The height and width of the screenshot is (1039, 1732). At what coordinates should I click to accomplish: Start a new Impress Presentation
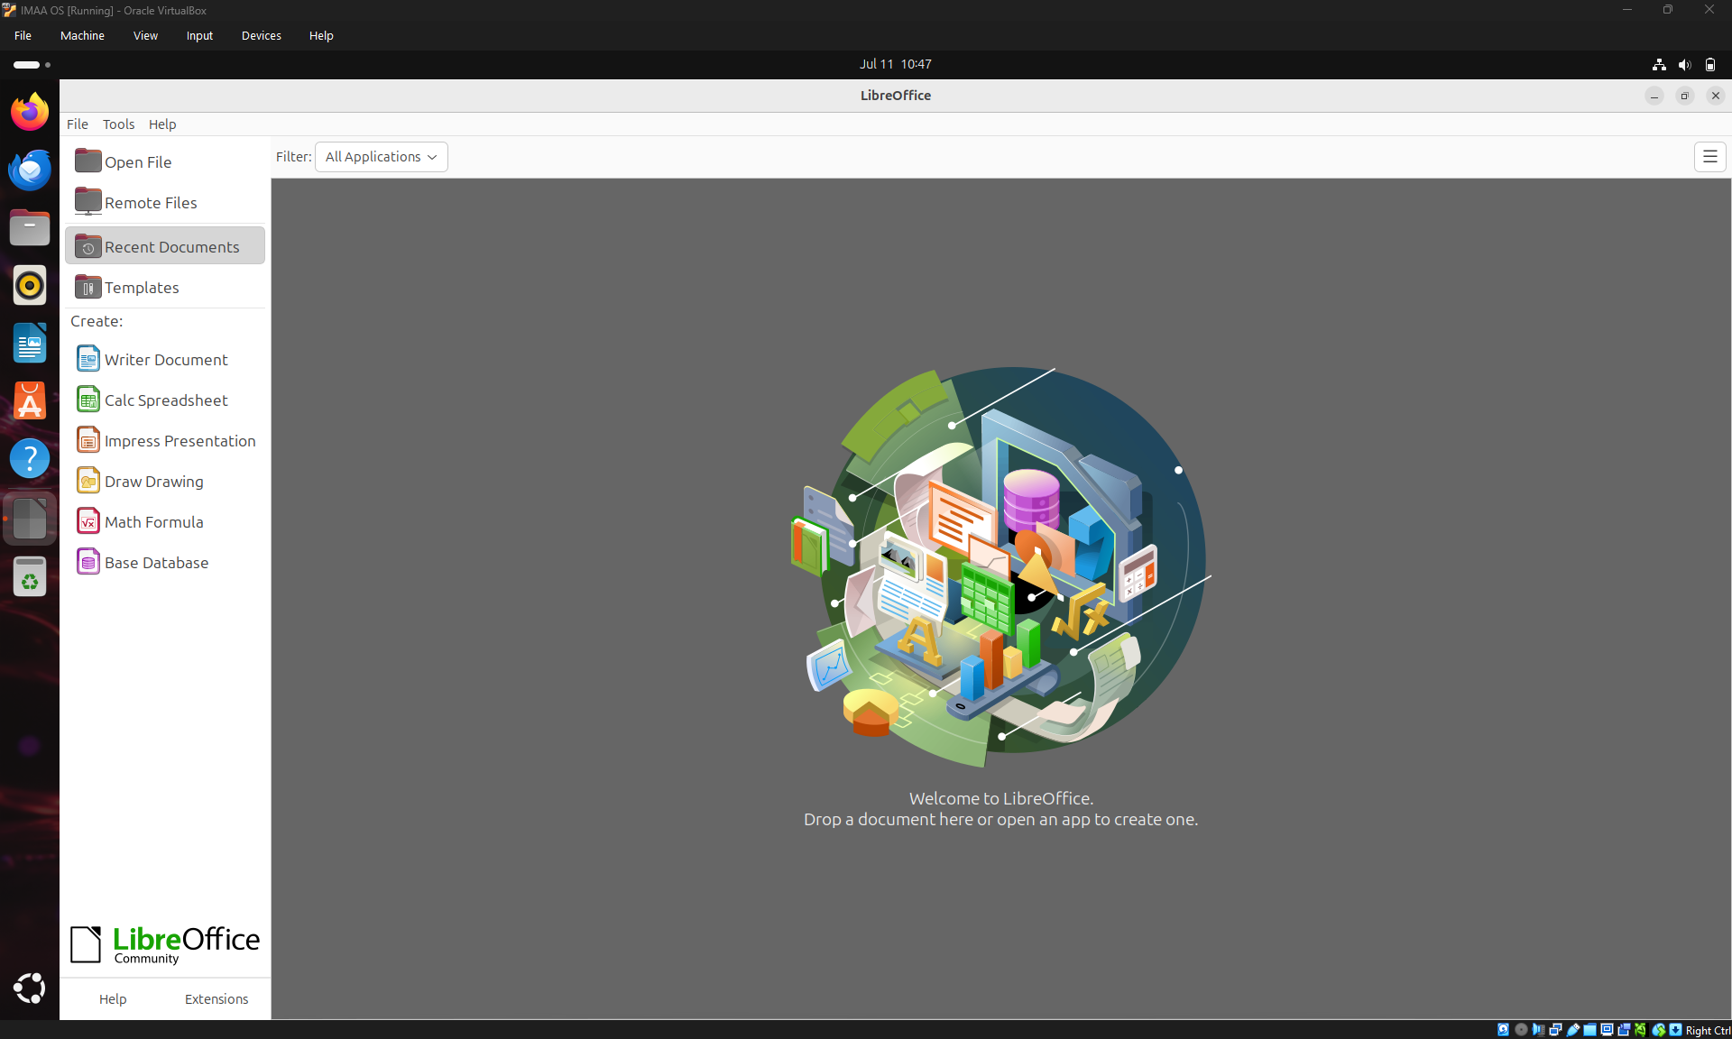click(165, 440)
